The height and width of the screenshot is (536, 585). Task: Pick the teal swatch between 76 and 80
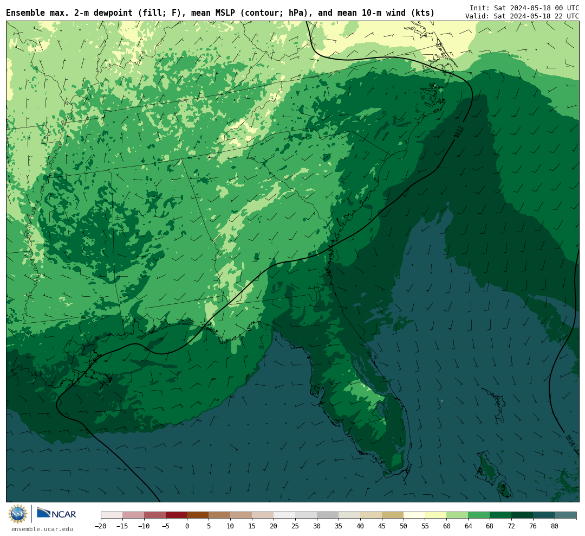544,515
